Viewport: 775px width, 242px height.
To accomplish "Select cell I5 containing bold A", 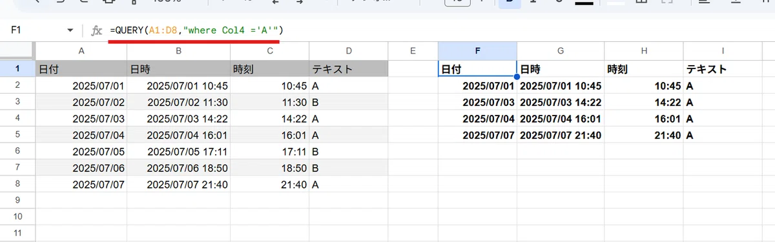I will [x=723, y=135].
